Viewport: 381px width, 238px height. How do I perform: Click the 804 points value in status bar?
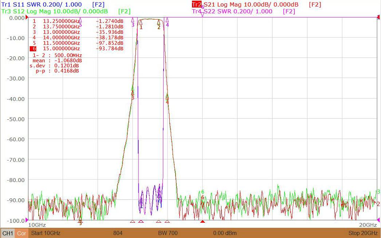pos(118,233)
